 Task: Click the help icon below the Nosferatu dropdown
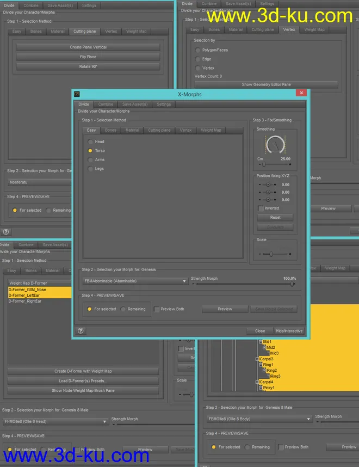point(5,232)
